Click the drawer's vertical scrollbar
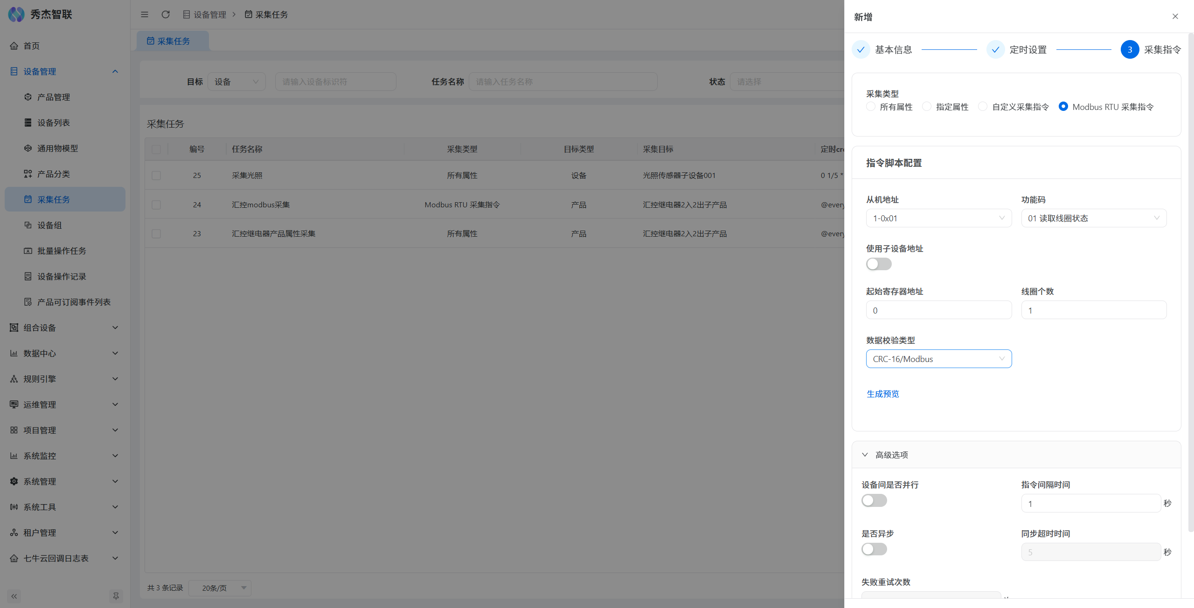 (x=1190, y=280)
